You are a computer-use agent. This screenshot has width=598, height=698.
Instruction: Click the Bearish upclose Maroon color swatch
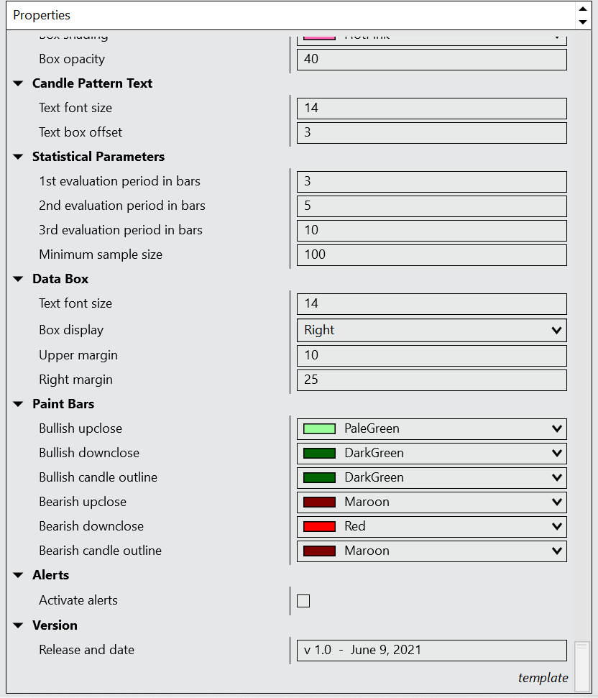tap(319, 502)
